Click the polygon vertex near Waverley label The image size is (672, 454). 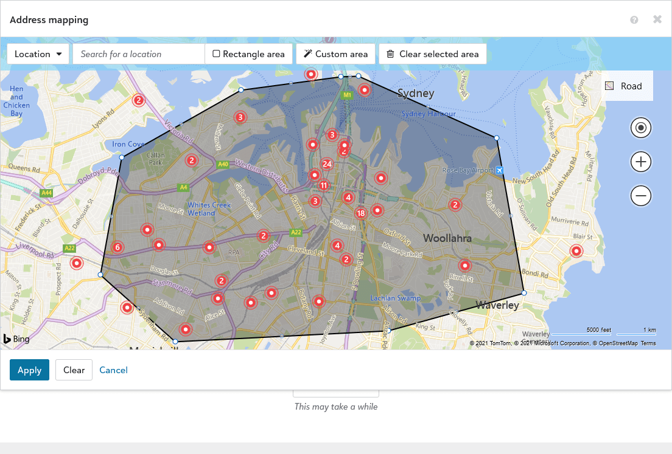(523, 293)
